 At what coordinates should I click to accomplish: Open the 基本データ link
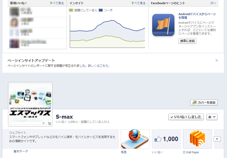click(21, 151)
